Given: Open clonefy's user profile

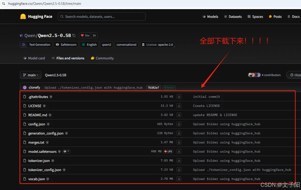Looking at the screenshot, I should tap(34, 87).
